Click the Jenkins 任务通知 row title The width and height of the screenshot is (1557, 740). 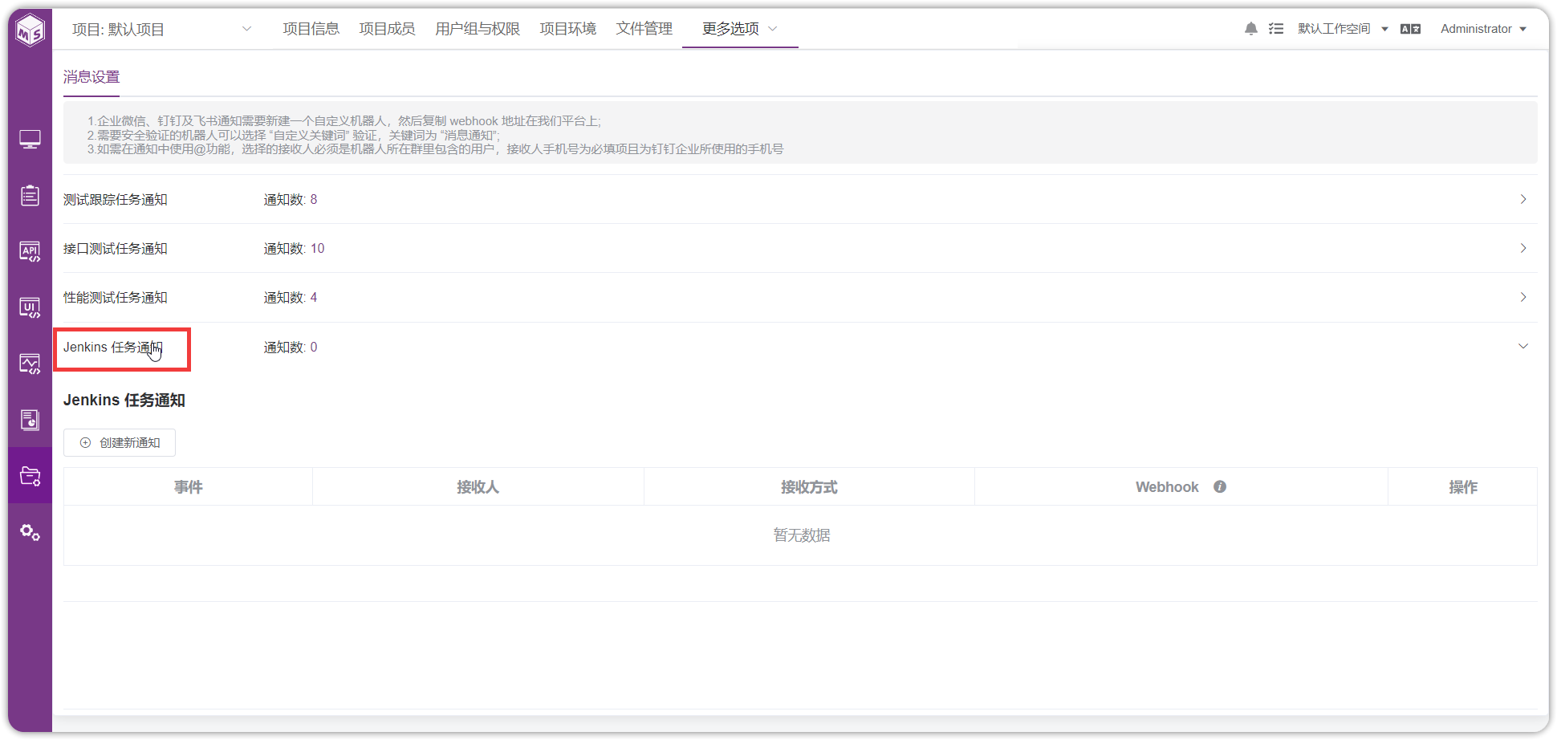(x=113, y=348)
